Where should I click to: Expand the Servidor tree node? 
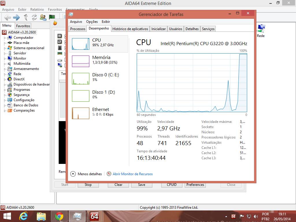click(x=5, y=53)
